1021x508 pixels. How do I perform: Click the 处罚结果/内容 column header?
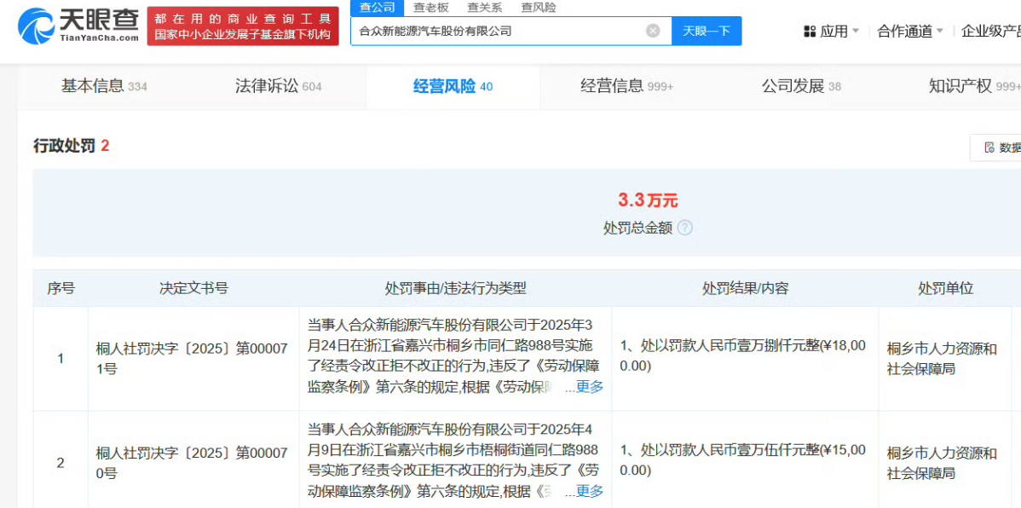coord(745,288)
